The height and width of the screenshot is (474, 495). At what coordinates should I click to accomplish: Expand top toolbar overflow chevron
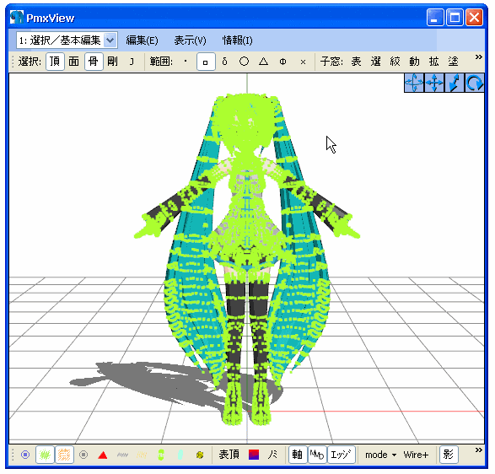[x=479, y=57]
